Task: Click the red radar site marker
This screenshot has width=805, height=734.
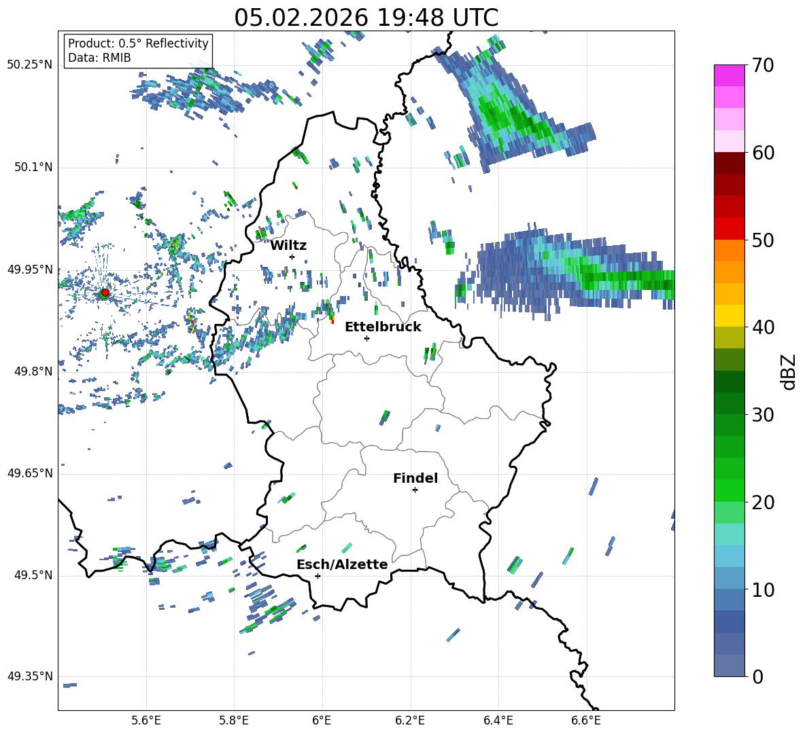Action: tap(105, 293)
